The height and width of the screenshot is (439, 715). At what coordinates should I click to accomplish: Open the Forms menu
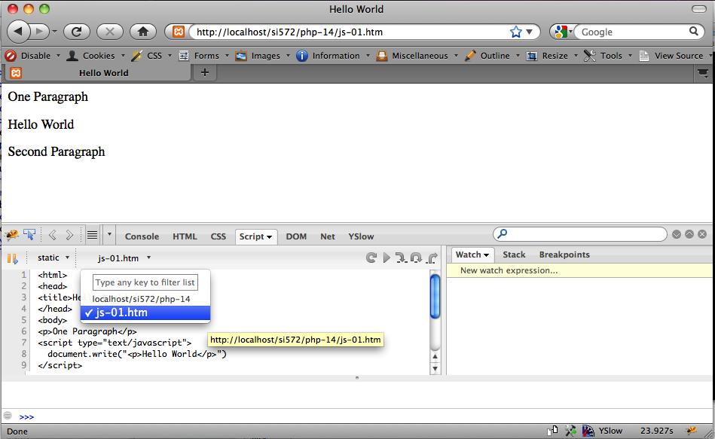pyautogui.click(x=204, y=56)
